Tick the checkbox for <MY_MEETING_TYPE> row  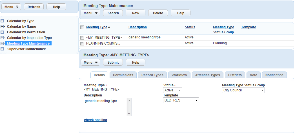[82, 38]
